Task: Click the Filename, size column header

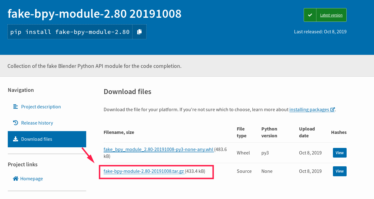Action: 119,132
